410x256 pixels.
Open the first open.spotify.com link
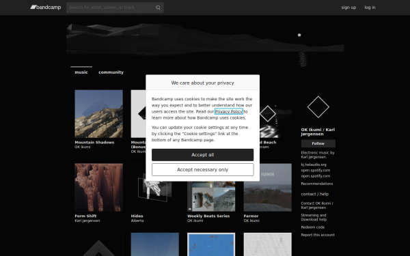tap(315, 170)
